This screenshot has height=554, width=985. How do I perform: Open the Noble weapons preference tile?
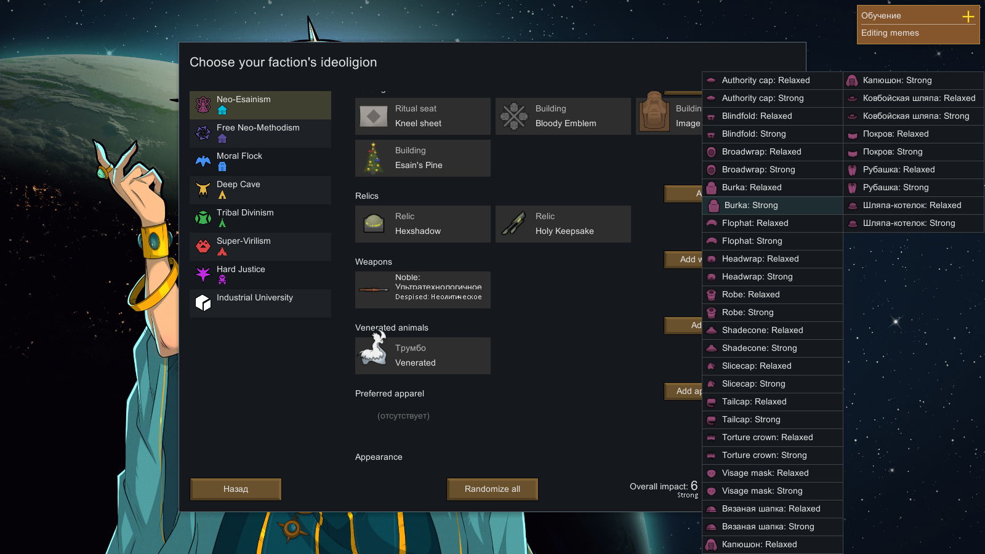point(423,290)
